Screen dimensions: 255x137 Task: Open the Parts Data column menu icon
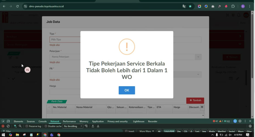pyautogui.click(x=202, y=107)
